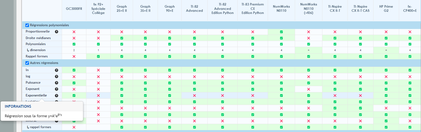Viewport: 421px width, 132px height.
Task: Click the Polynomiales row label
Action: pyautogui.click(x=36, y=44)
